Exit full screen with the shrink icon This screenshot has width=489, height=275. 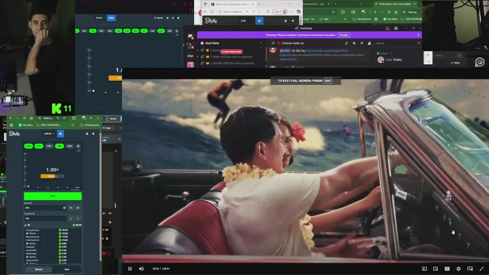(x=481, y=269)
